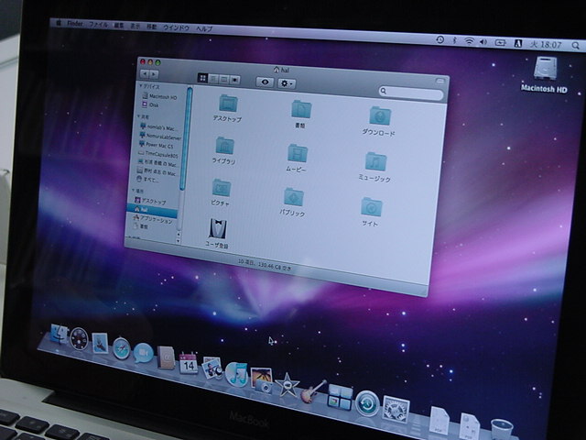Open the ミュージック (Music) folder
Viewport: 586px width, 440px height.
click(x=374, y=162)
